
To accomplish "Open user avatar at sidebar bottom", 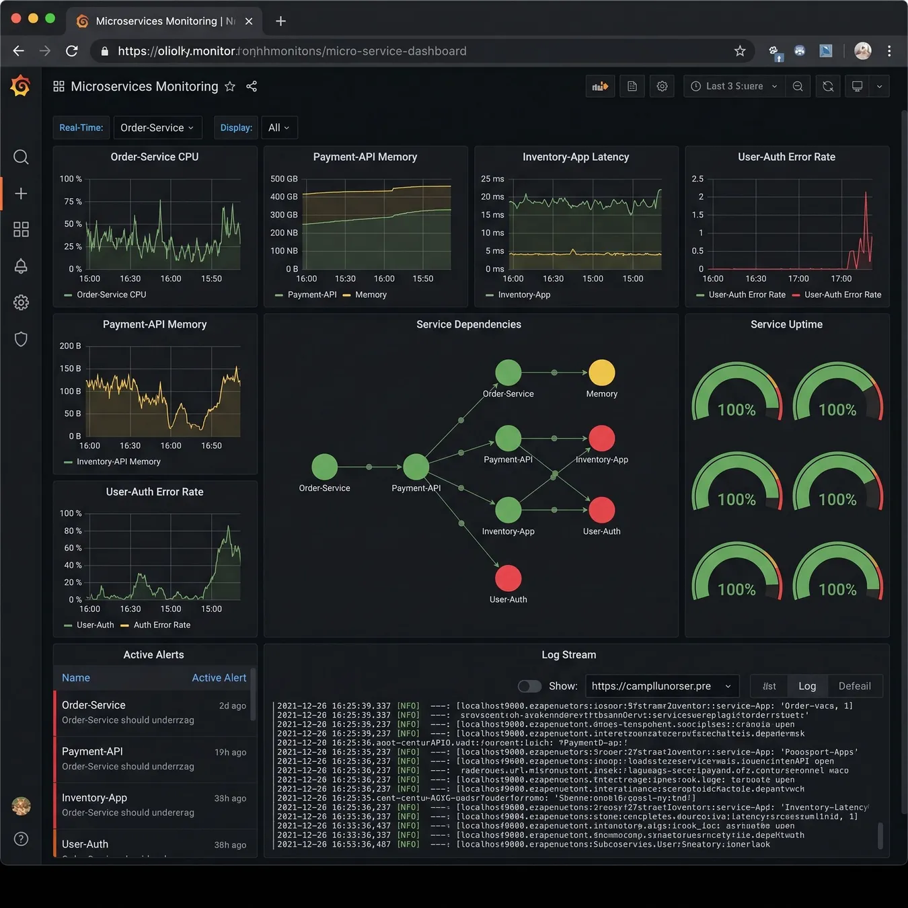I will [x=21, y=806].
